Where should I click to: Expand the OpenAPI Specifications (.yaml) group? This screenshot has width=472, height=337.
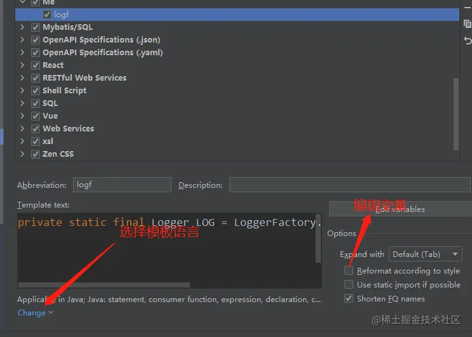point(22,52)
